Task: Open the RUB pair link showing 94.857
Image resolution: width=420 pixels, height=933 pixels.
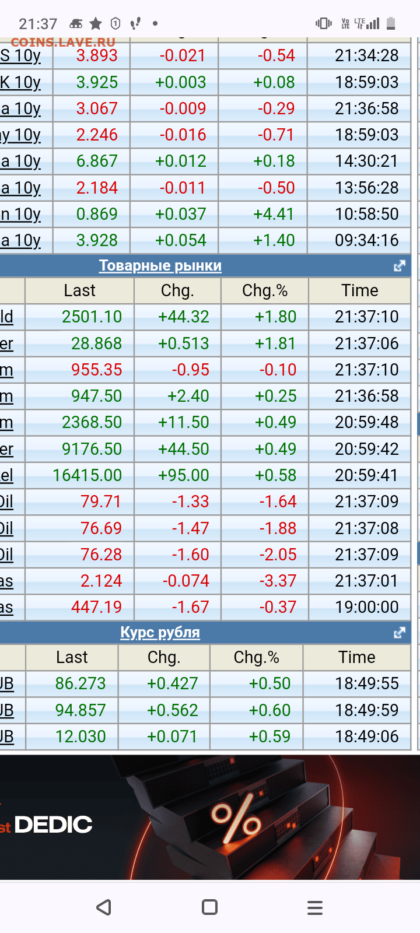Action: (7, 711)
